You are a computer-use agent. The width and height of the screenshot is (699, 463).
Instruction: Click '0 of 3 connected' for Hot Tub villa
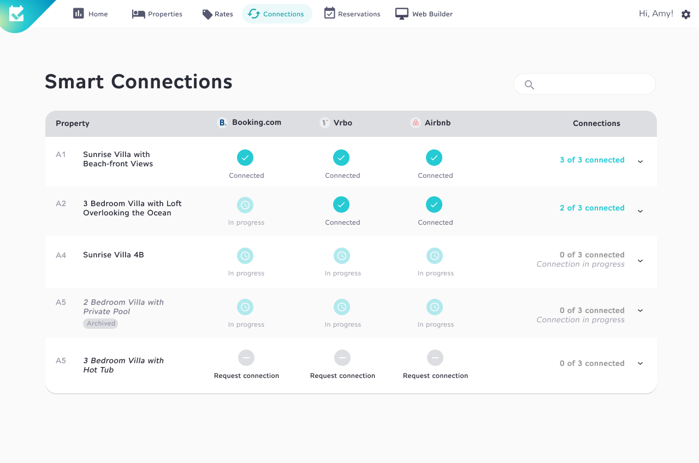(x=592, y=363)
